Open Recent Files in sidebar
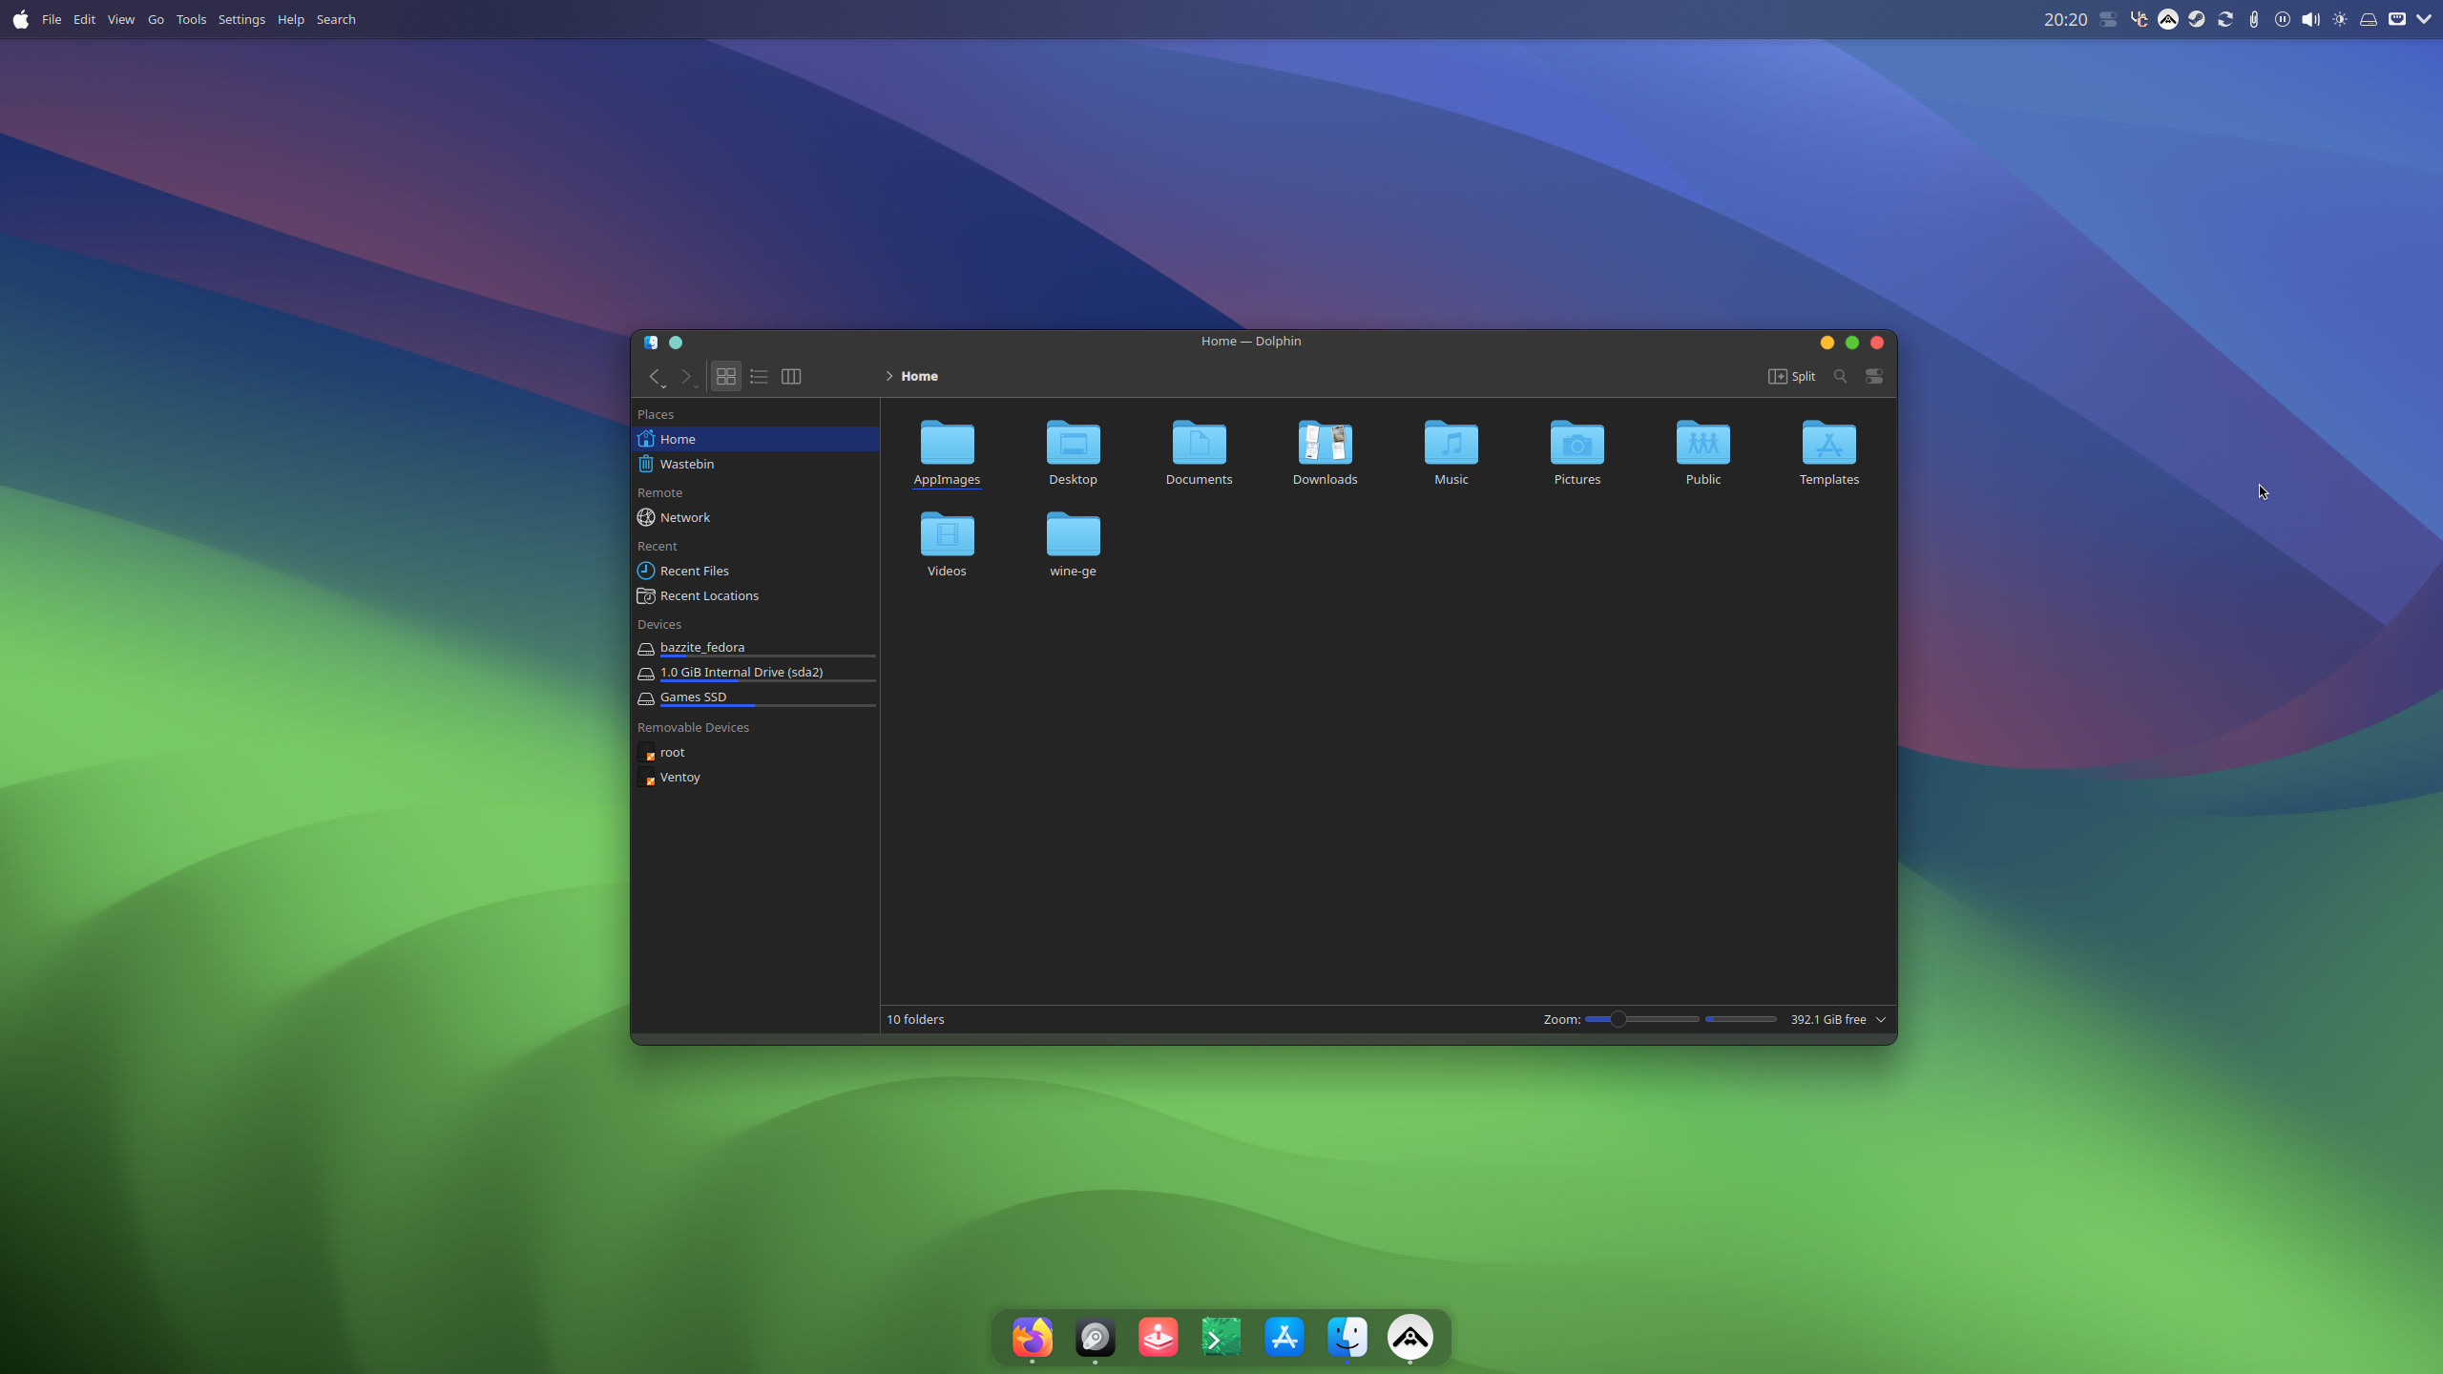Image resolution: width=2443 pixels, height=1374 pixels. click(694, 571)
